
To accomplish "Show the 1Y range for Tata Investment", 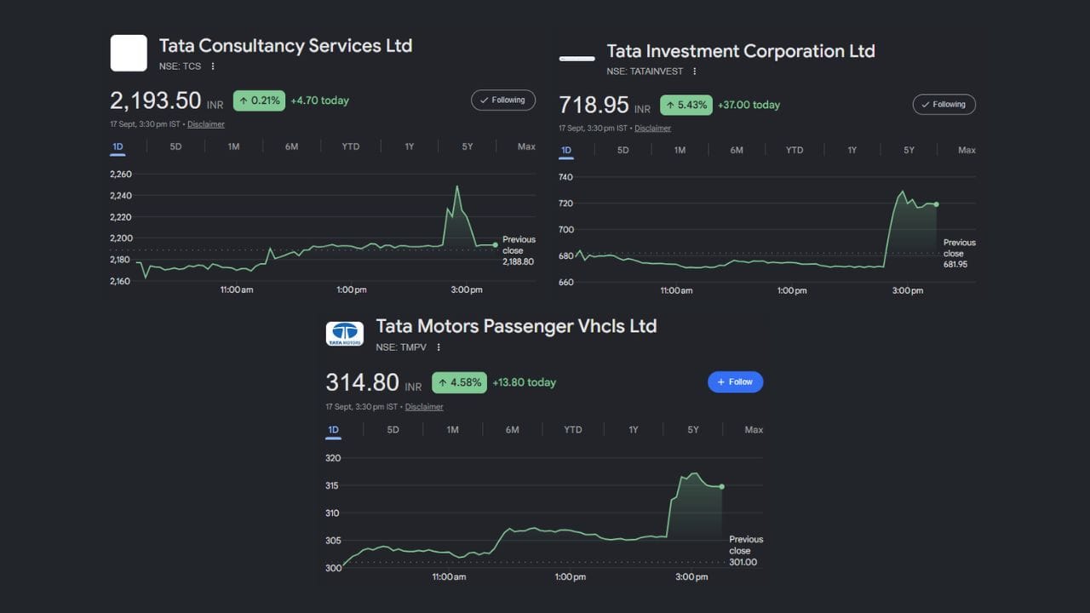I will coord(852,150).
